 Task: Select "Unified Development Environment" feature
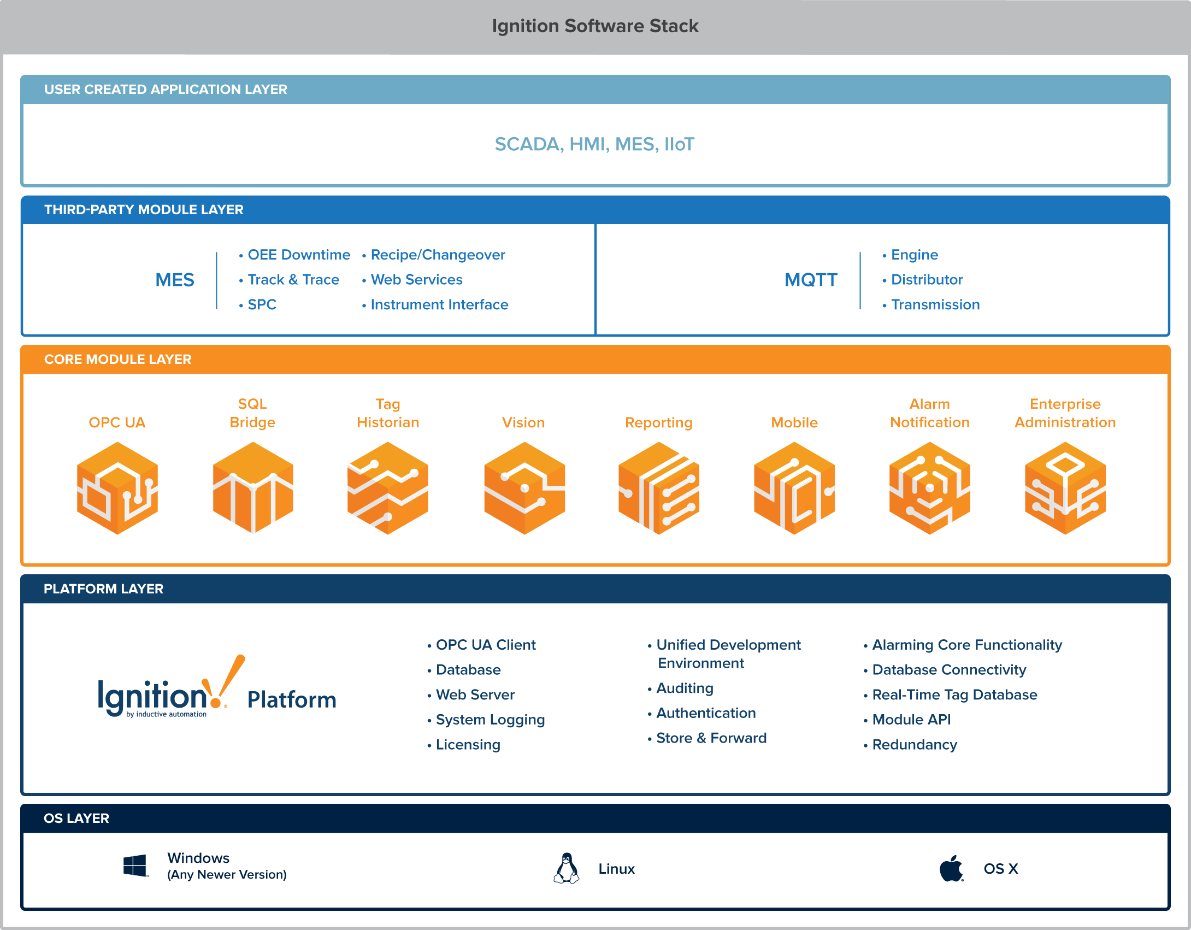[729, 654]
